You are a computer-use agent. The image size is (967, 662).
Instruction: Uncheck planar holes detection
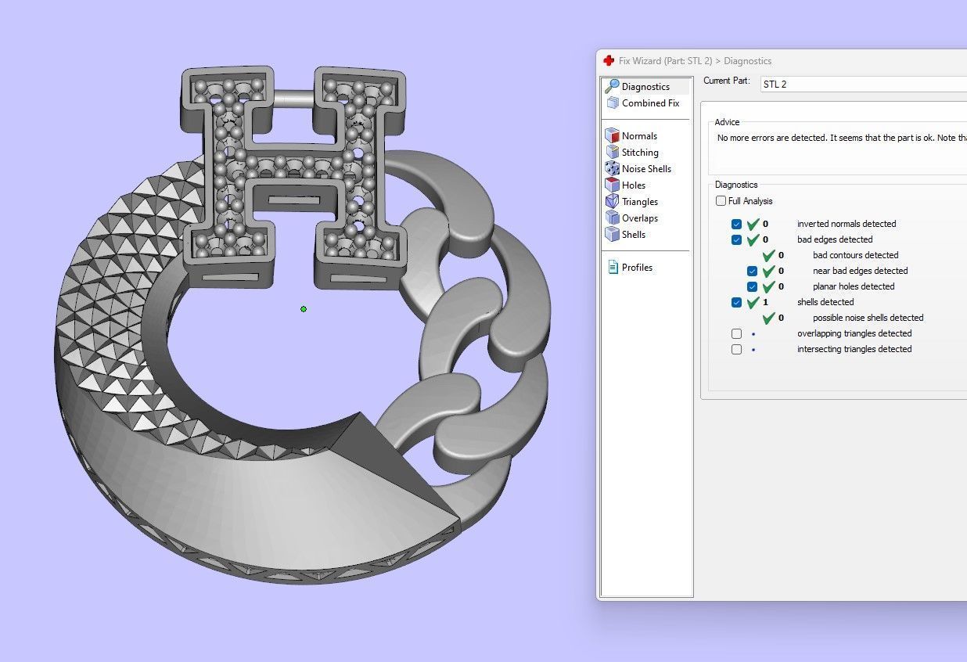752,286
